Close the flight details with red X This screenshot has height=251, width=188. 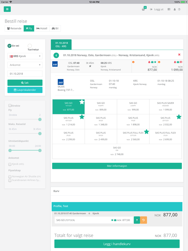[x=179, y=55]
